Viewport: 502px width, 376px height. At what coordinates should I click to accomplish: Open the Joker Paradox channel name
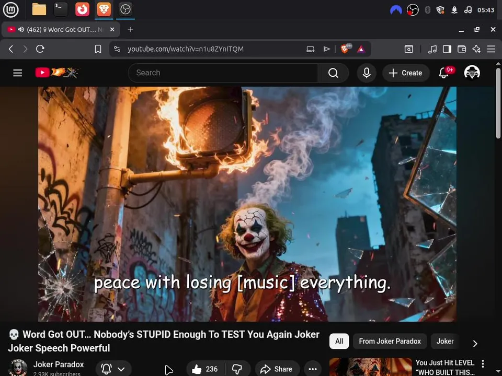59,364
